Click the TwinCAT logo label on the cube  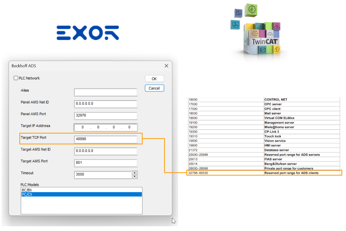(x=265, y=41)
